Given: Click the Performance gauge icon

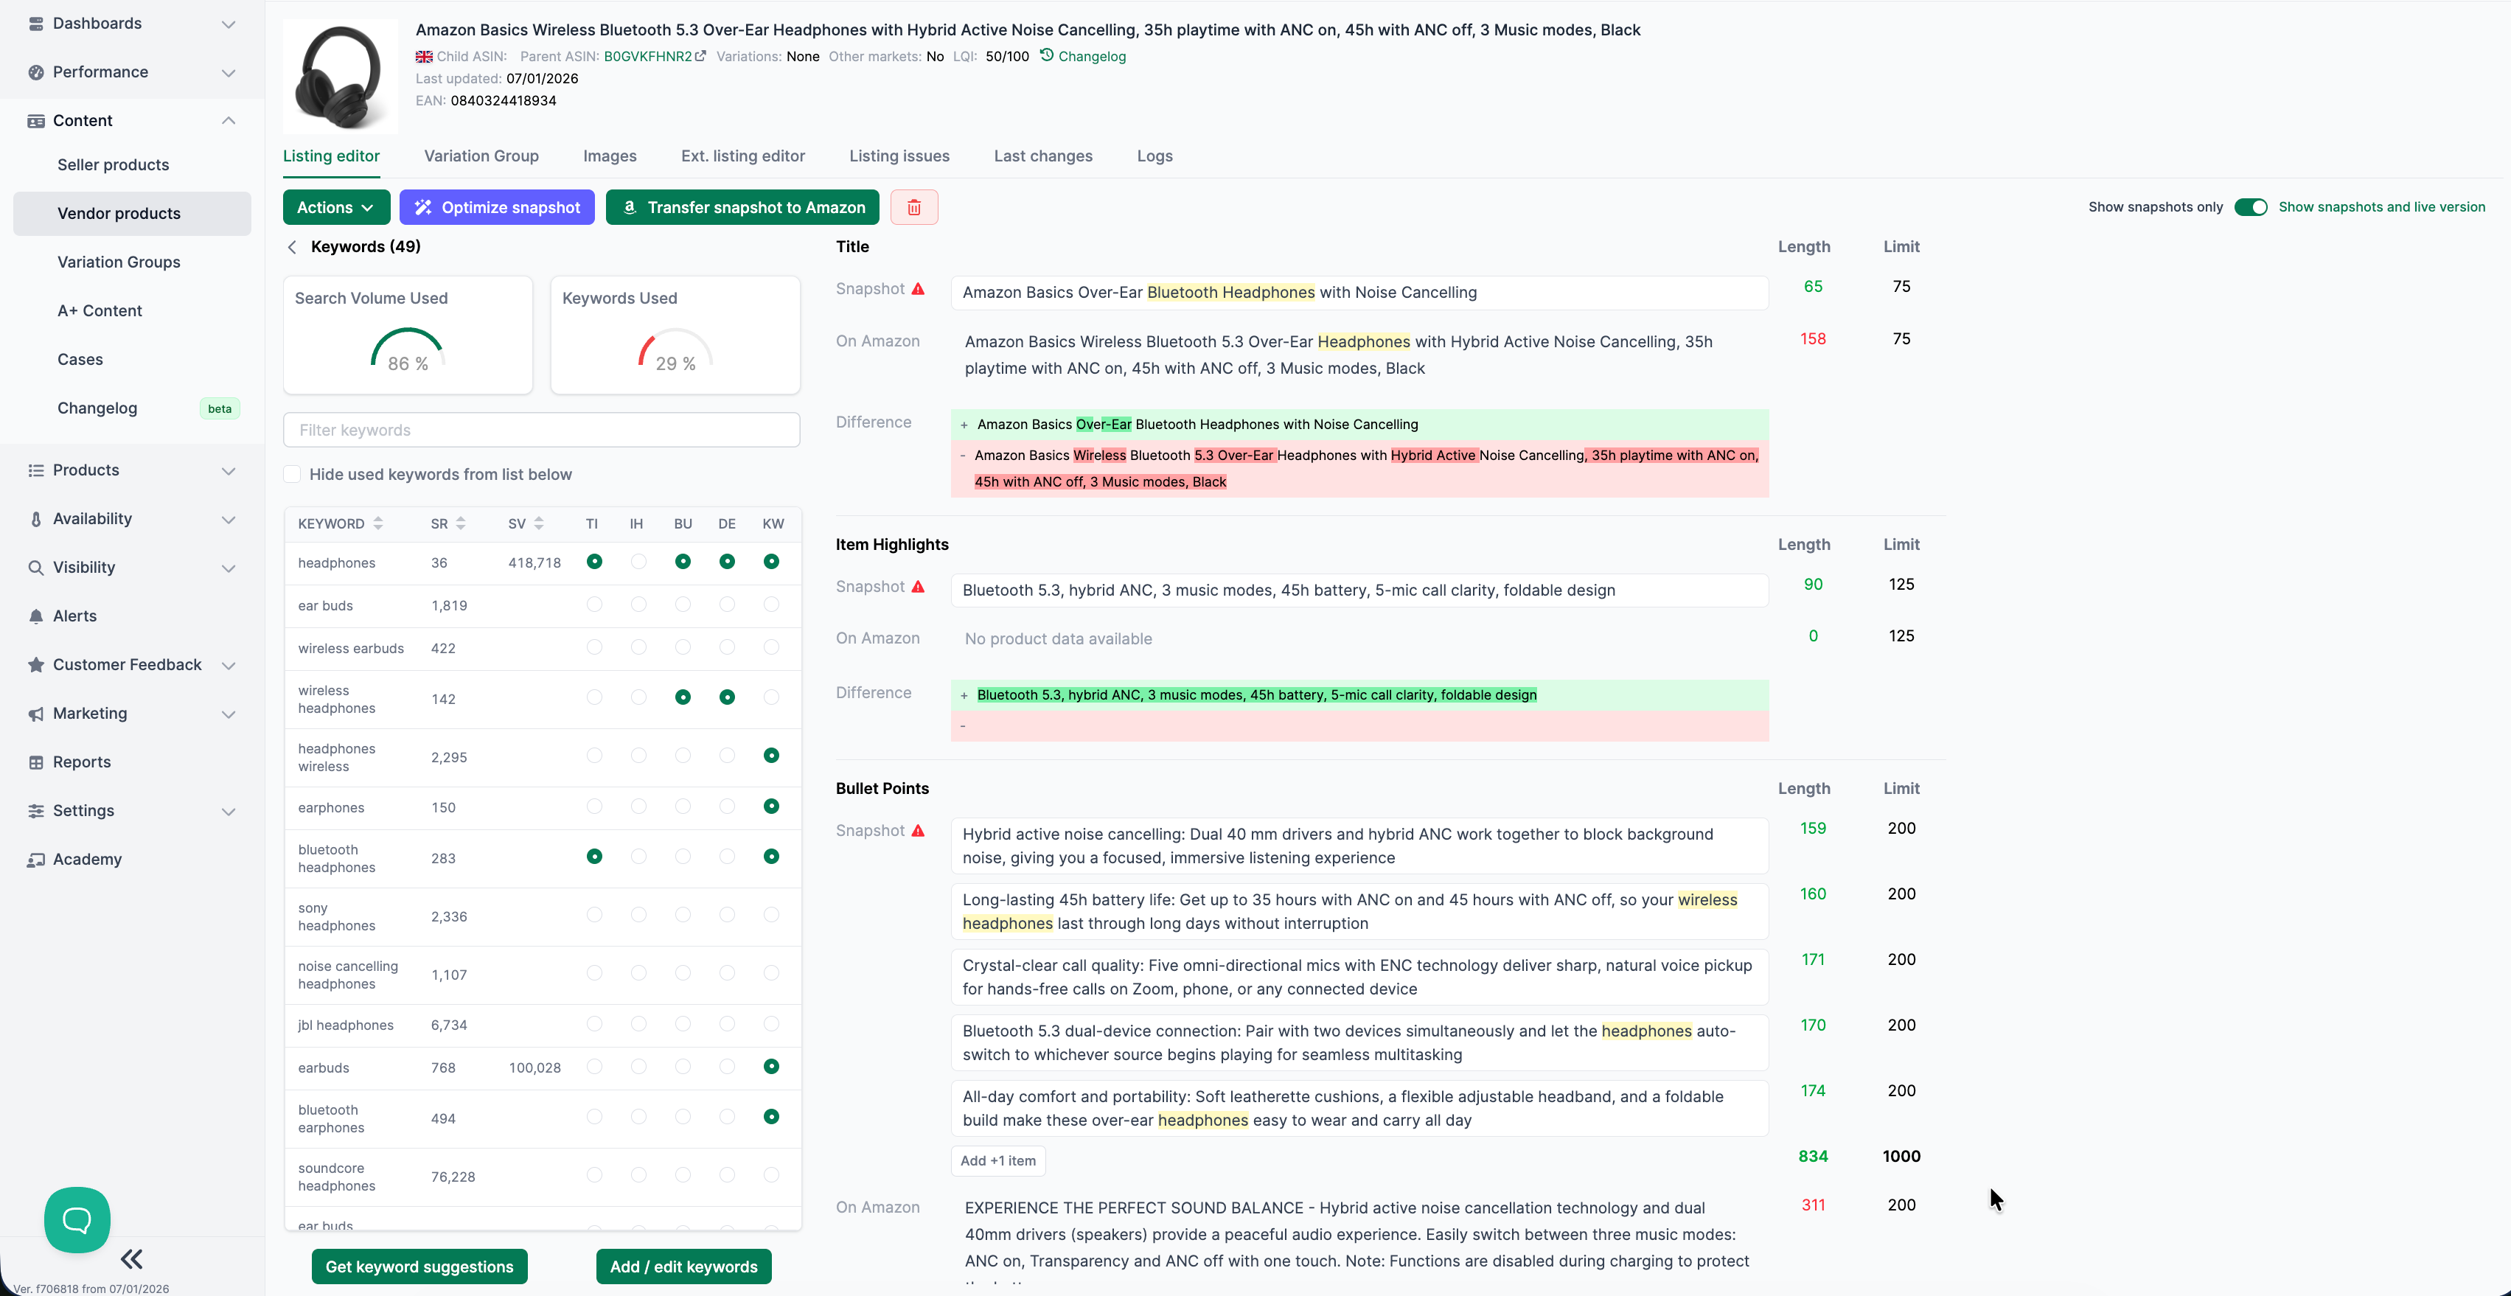Looking at the screenshot, I should pyautogui.click(x=36, y=72).
